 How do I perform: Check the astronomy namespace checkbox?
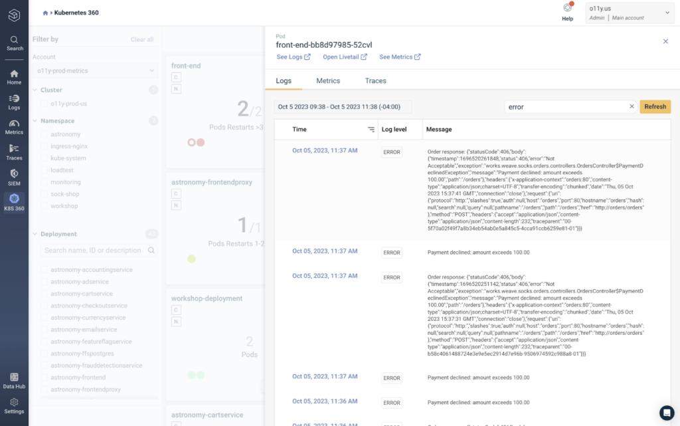[x=44, y=134]
